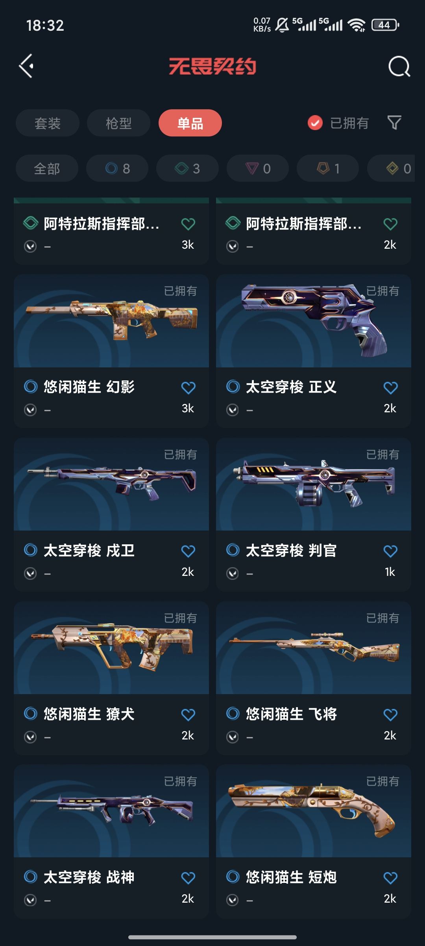Select the 全部 filter button
Image resolution: width=425 pixels, height=946 pixels.
click(47, 168)
